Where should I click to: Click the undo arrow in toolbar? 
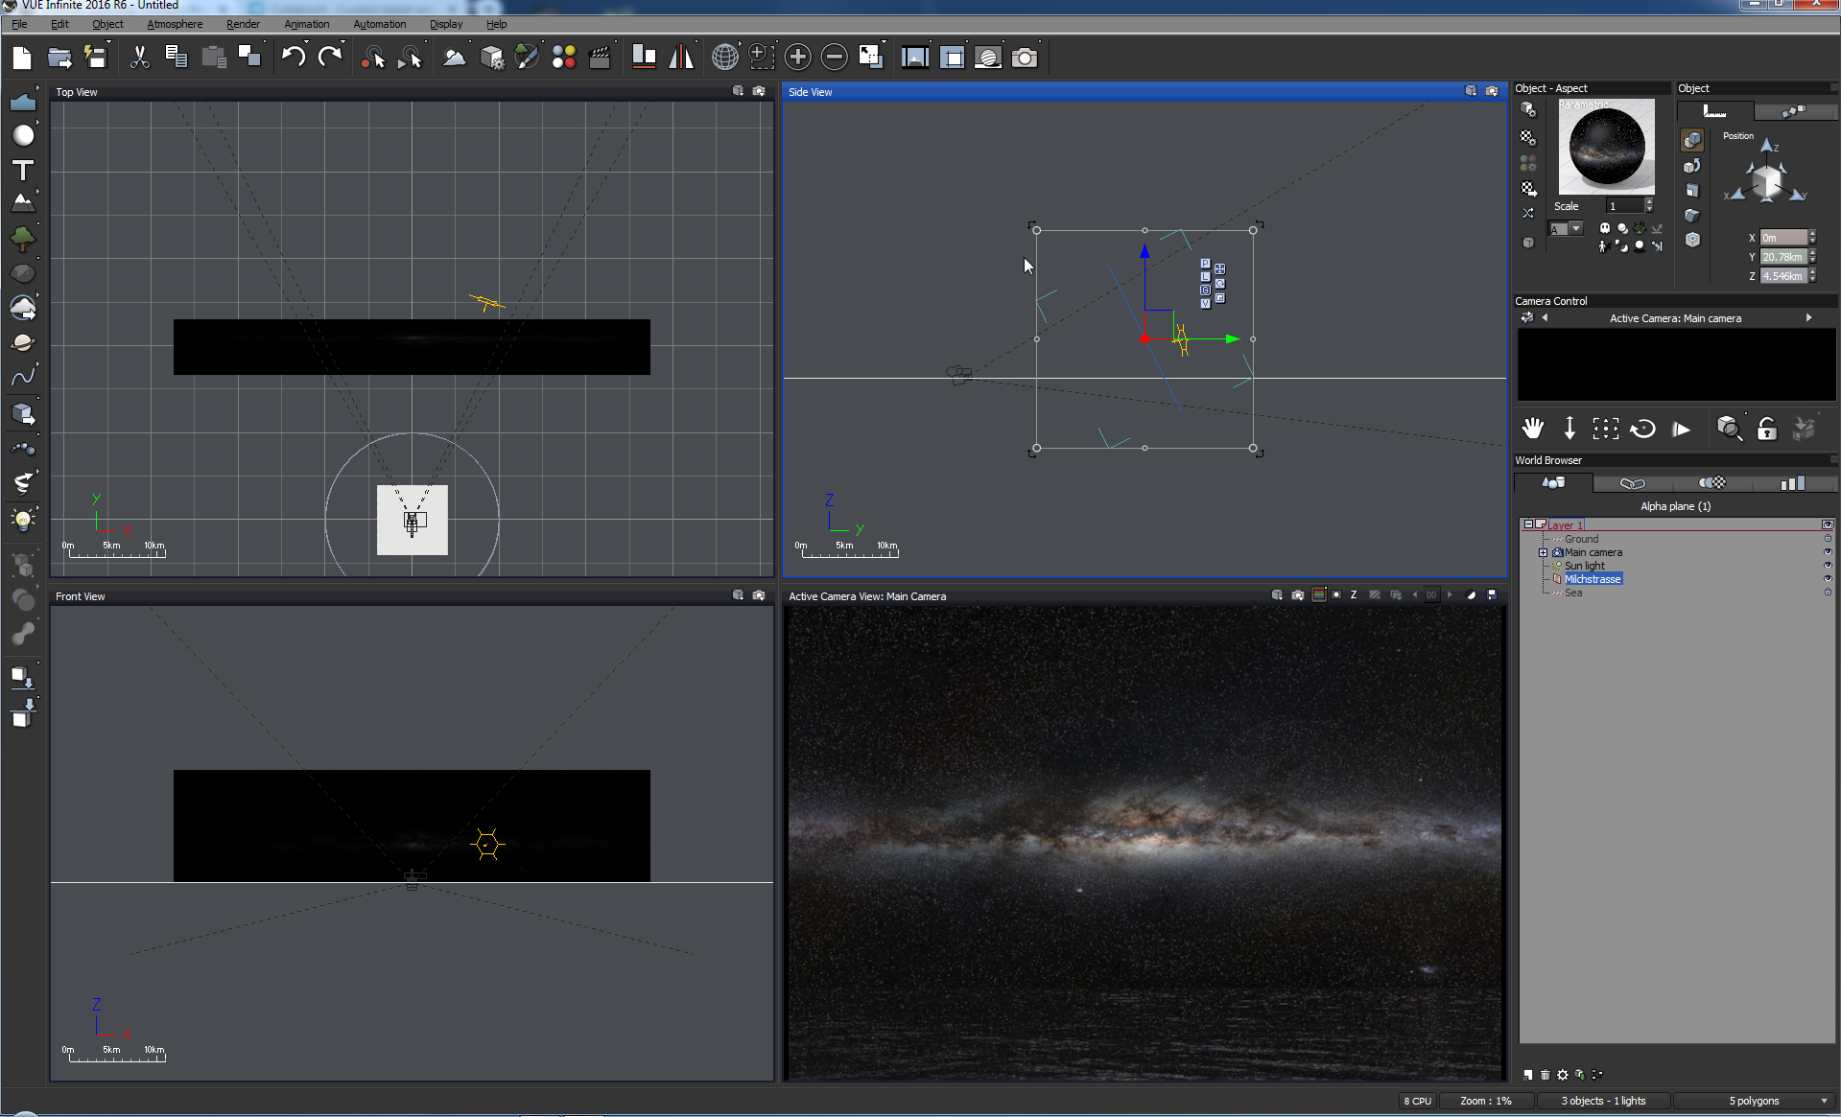[293, 58]
